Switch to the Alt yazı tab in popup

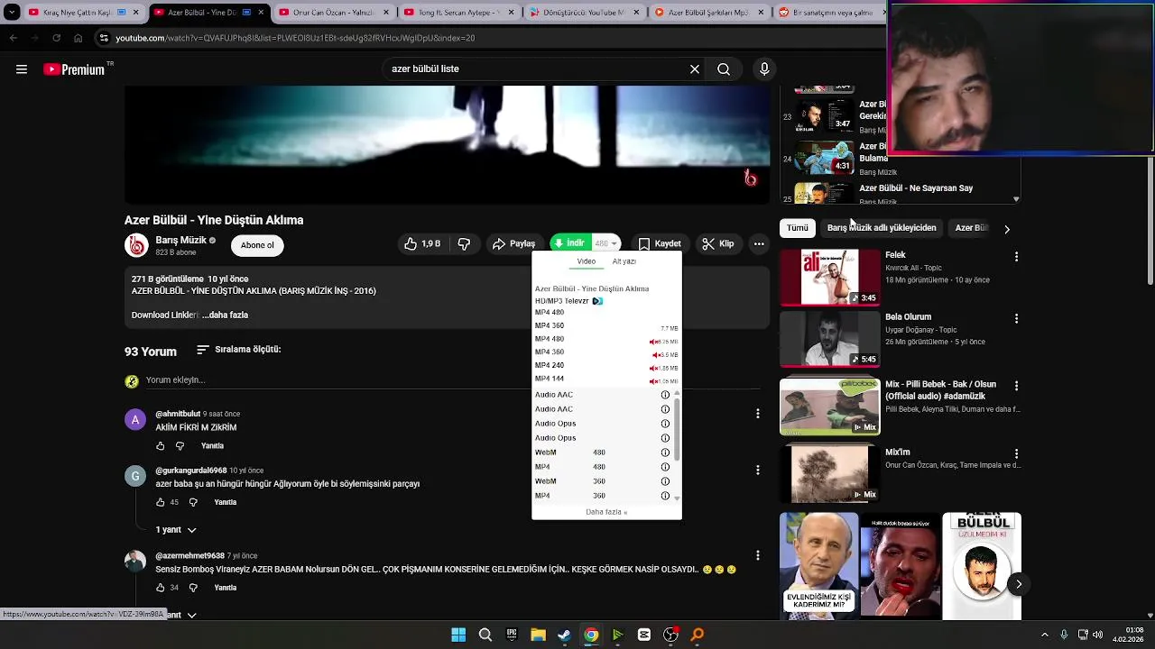pyautogui.click(x=624, y=261)
